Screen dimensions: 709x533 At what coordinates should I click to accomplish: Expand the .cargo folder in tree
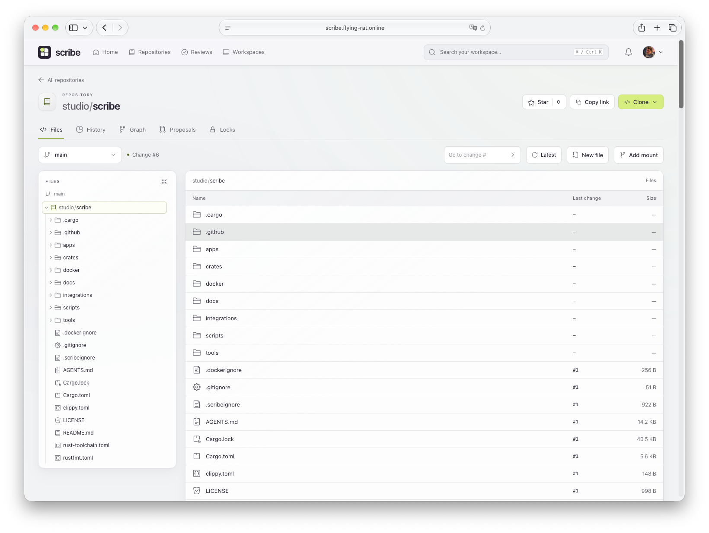pyautogui.click(x=51, y=220)
